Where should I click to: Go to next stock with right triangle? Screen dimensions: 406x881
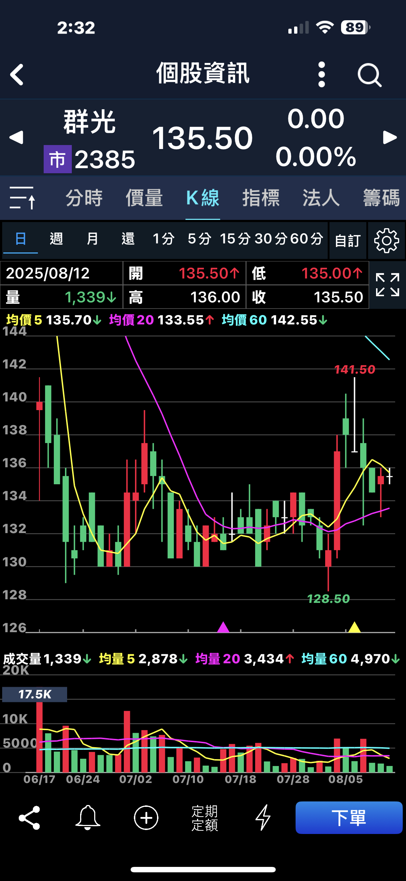[390, 137]
